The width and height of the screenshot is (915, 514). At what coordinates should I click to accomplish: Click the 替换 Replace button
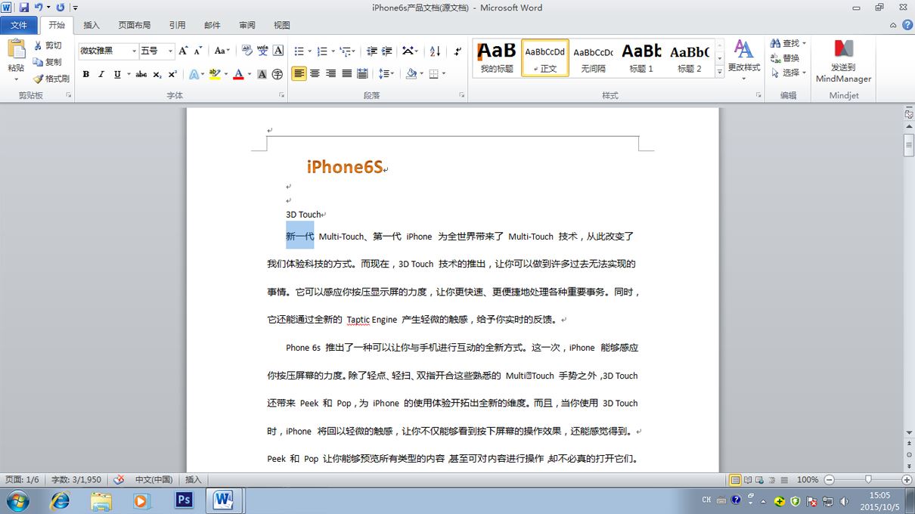click(x=786, y=58)
